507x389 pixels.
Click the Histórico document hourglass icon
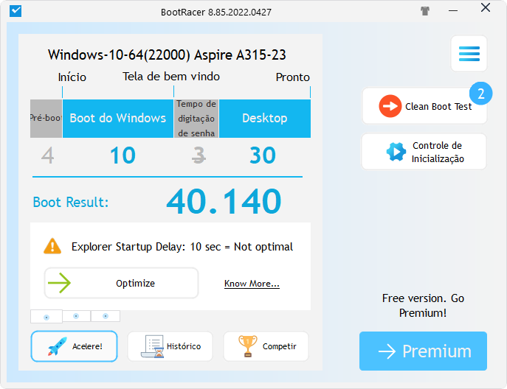click(x=152, y=346)
